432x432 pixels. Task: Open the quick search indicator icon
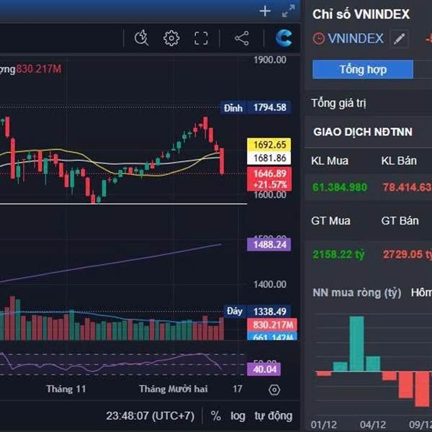tap(141, 38)
